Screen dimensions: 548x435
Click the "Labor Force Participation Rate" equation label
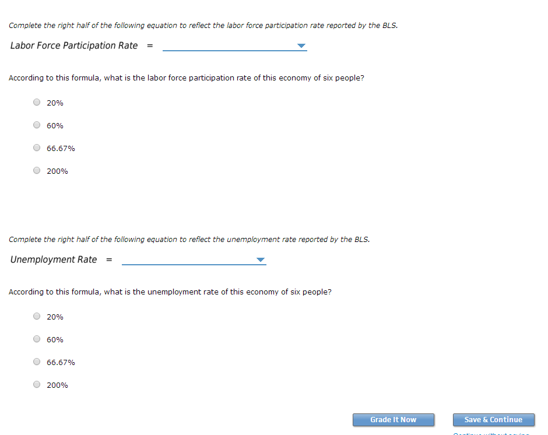[74, 45]
